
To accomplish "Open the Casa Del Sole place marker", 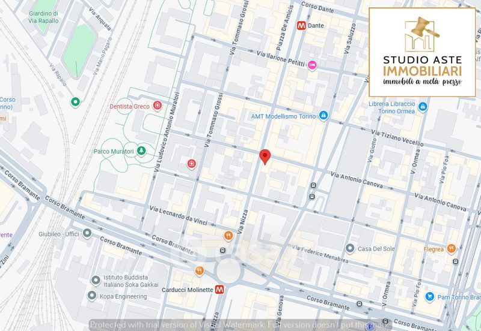I will tap(350, 248).
